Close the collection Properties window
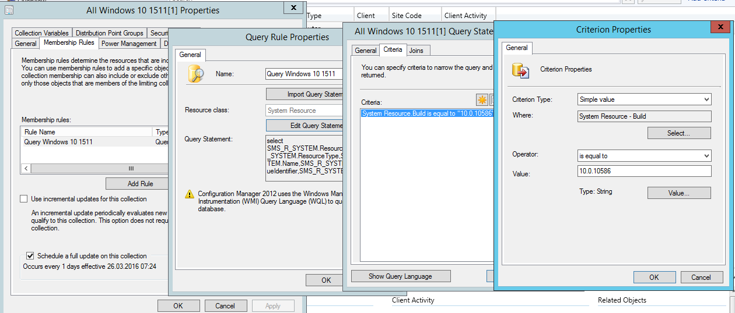The image size is (735, 313). [x=293, y=8]
